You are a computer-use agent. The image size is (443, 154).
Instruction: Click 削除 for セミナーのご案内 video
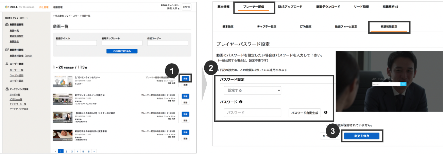[186, 120]
